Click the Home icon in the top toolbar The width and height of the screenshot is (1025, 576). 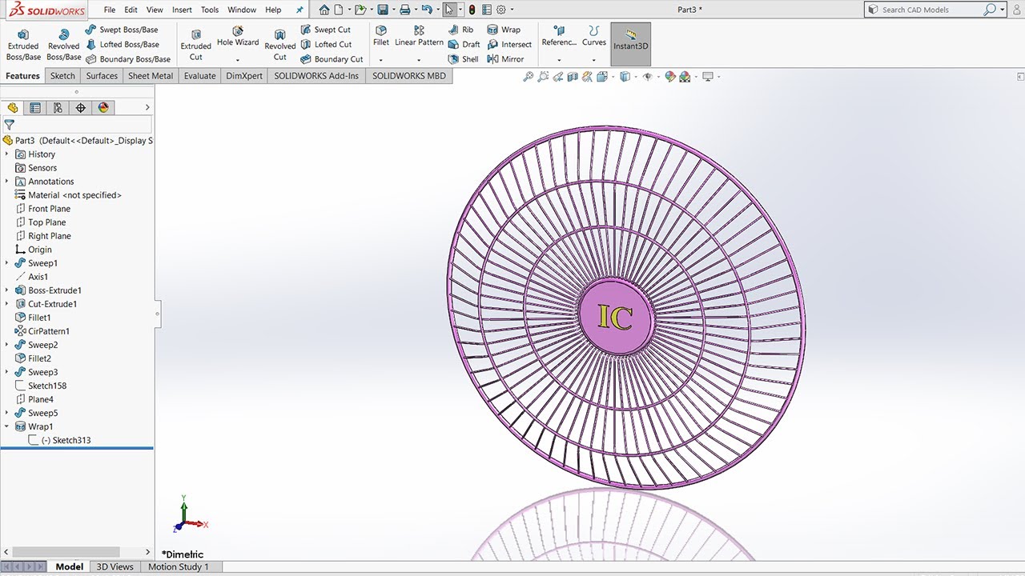coord(324,10)
